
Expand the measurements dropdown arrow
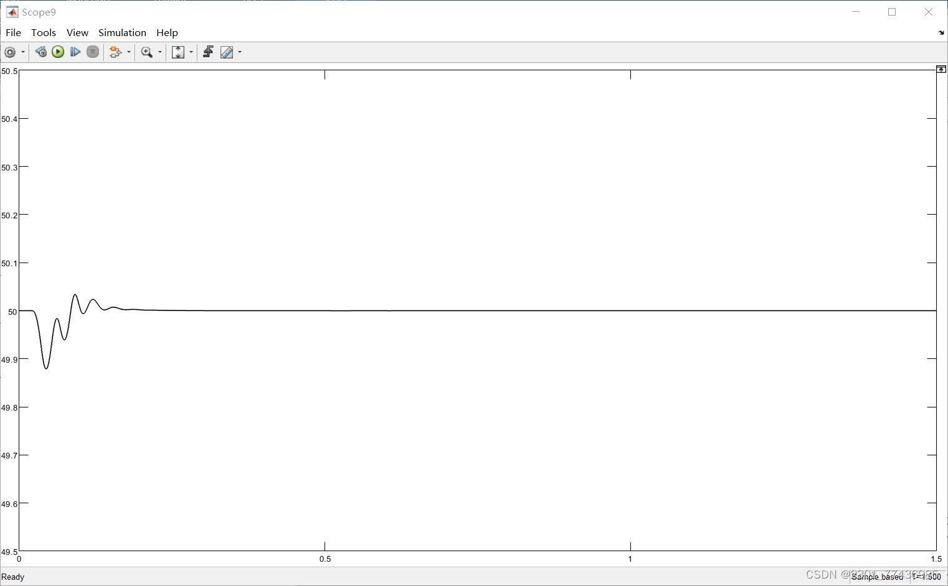tap(240, 52)
